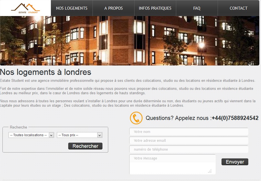
Task: Open the Tous prix dropdown
Action: coord(80,135)
